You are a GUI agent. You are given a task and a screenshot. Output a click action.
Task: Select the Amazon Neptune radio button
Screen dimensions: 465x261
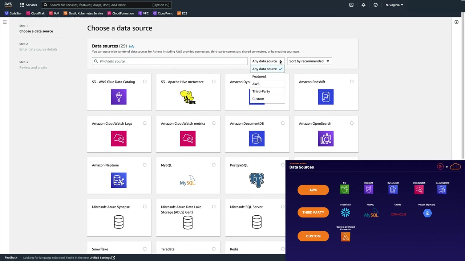tap(145, 165)
